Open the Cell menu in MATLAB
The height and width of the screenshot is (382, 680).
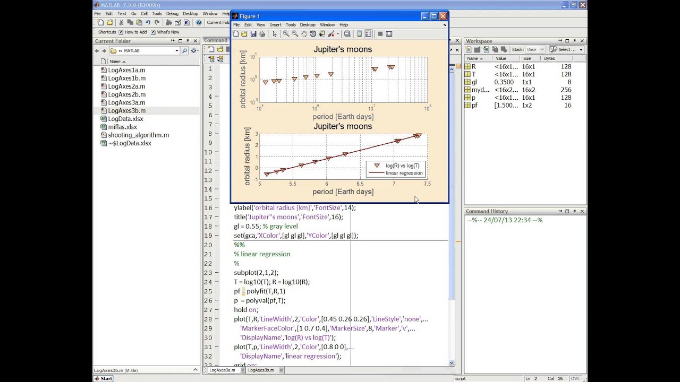[x=144, y=13]
